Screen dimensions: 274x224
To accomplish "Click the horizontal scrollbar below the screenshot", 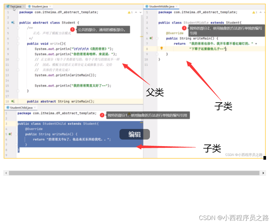I will pos(132,173).
